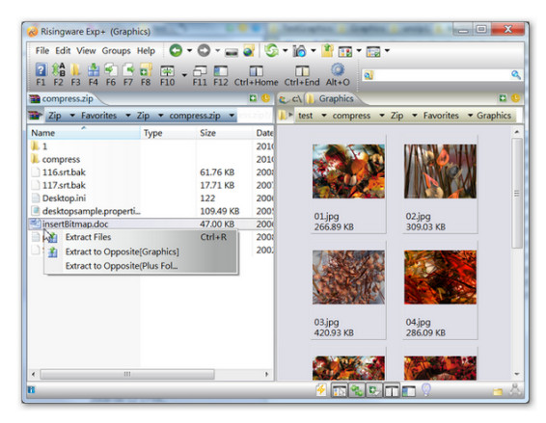This screenshot has width=546, height=423.
Task: Click the camera snapshot icon
Action: [x=299, y=51]
